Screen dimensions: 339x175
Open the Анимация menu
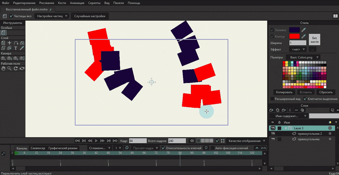(77, 3)
